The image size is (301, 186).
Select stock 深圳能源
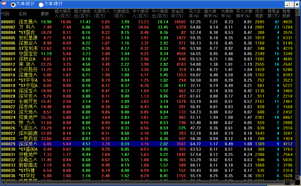(x=28, y=133)
